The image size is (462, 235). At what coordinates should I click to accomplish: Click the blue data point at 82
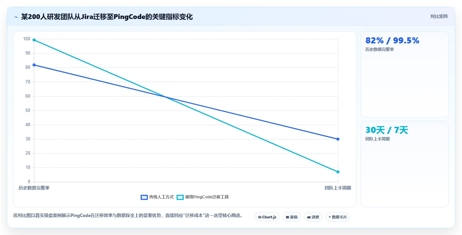pyautogui.click(x=34, y=65)
